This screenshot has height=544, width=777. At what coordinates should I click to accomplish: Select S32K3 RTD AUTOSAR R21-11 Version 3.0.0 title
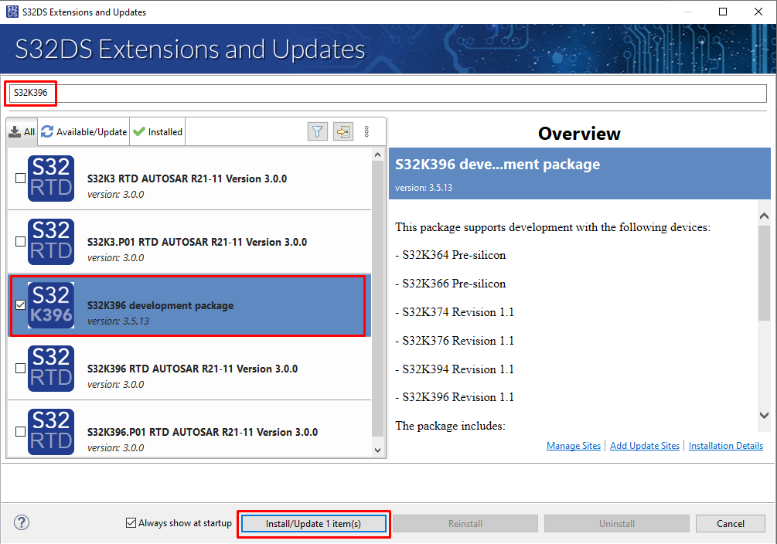pos(187,178)
